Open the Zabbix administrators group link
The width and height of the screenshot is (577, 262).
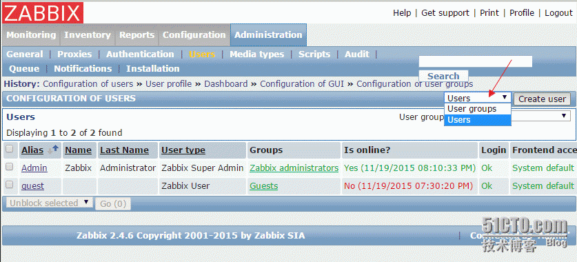pos(294,168)
